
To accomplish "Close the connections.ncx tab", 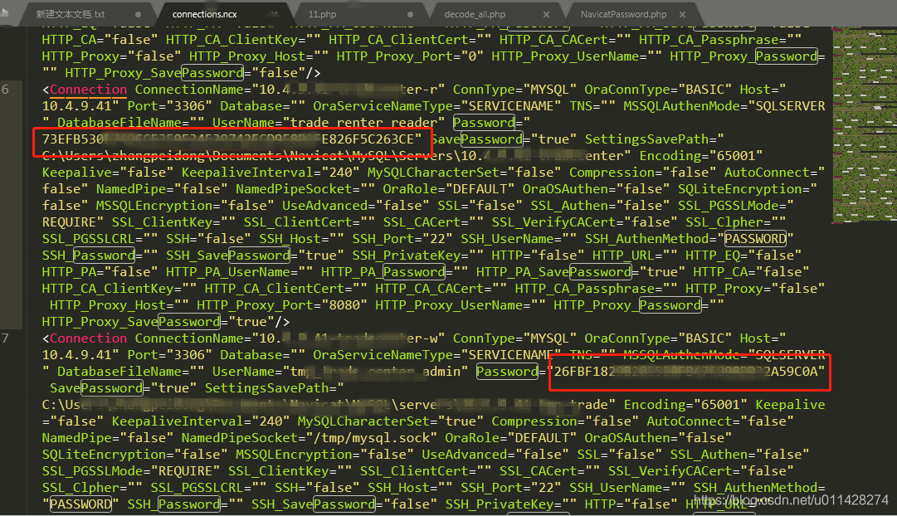I will [x=275, y=14].
